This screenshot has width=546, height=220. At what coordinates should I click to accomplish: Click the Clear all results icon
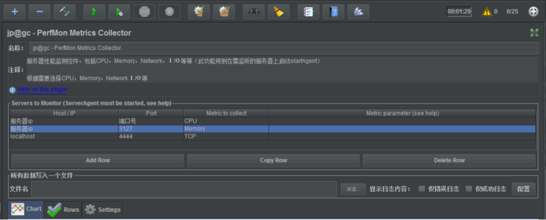point(224,12)
